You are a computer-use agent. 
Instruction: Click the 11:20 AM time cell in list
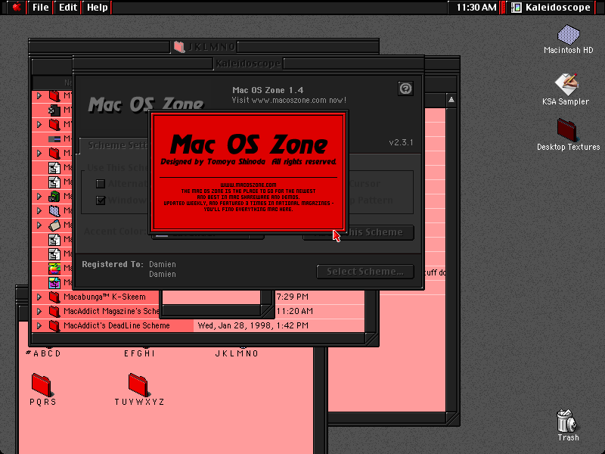[x=294, y=311]
